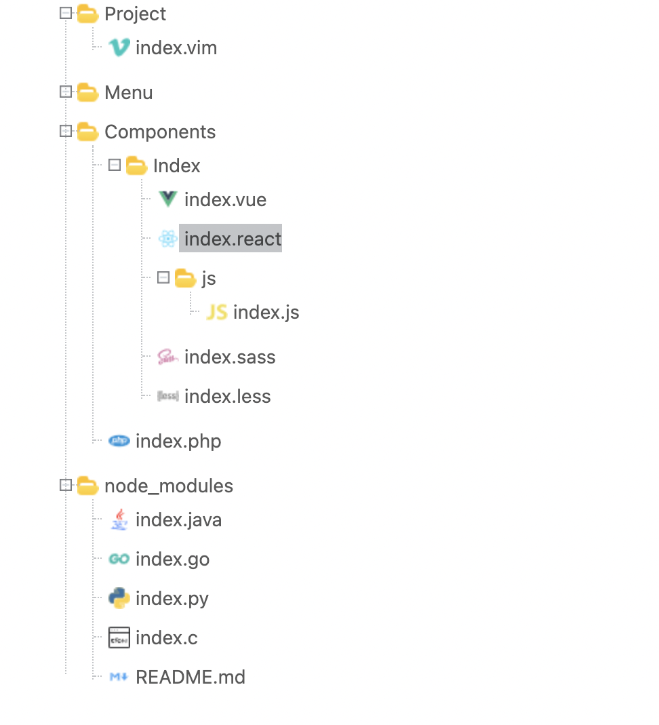Click the PHP elephant icon for index.php
This screenshot has width=659, height=725.
pos(119,441)
